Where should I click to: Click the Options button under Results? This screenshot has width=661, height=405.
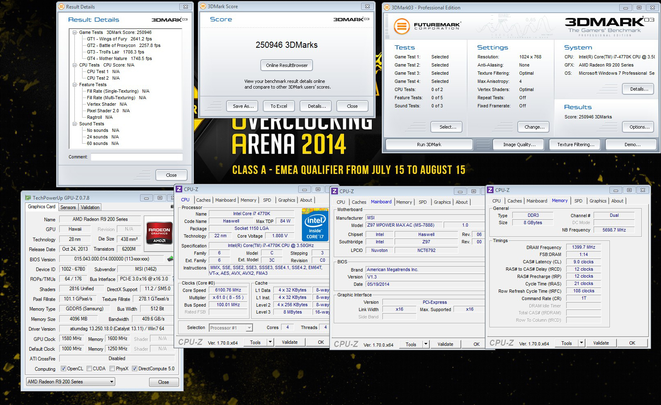(x=639, y=127)
